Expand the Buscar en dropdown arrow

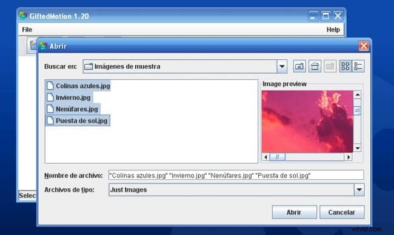[282, 66]
